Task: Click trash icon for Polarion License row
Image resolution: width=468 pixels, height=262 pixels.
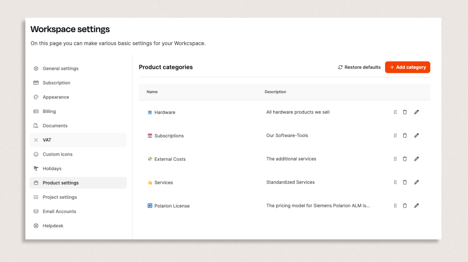Action: 405,206
